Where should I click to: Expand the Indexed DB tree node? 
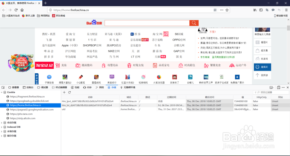point(2,127)
